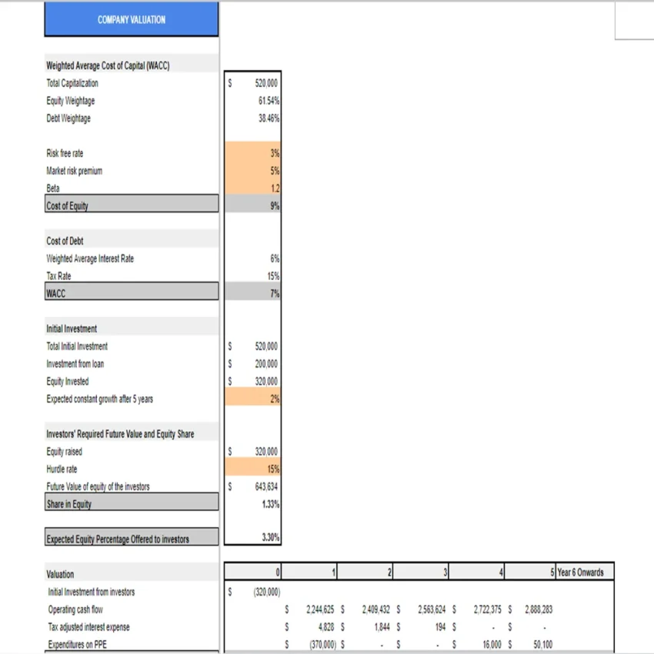654x654 pixels.
Task: Click operating cash flow 2,722,375
Action: (x=488, y=609)
